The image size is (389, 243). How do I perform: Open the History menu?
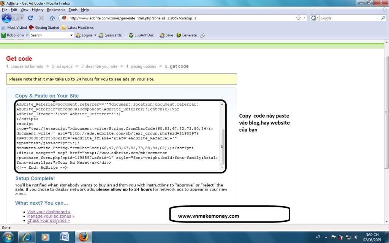pyautogui.click(x=38, y=9)
